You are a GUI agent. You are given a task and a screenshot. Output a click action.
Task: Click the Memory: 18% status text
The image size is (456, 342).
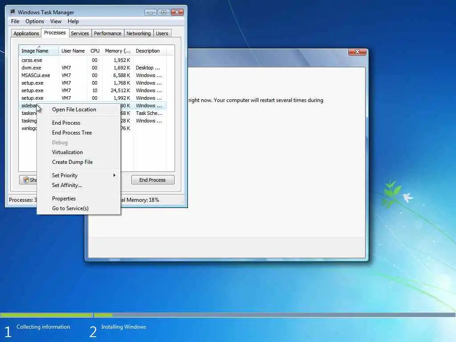click(x=140, y=200)
